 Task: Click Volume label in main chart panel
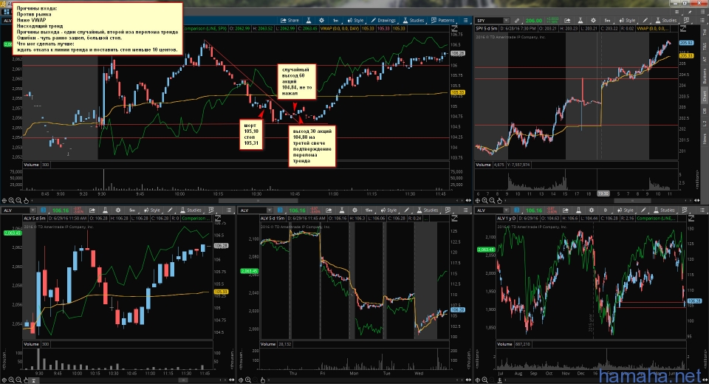(x=31, y=165)
